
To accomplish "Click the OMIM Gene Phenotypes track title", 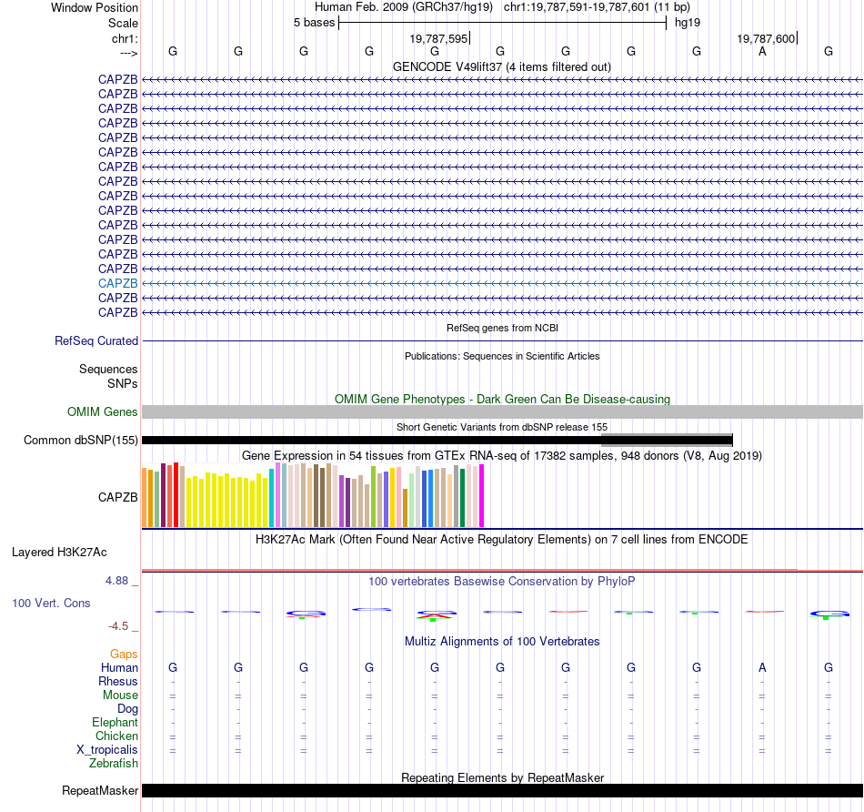I will [x=502, y=400].
